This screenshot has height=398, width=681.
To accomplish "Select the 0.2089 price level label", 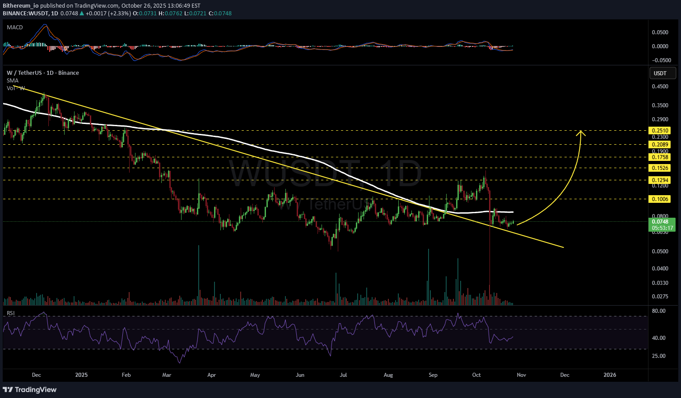I will click(x=659, y=145).
